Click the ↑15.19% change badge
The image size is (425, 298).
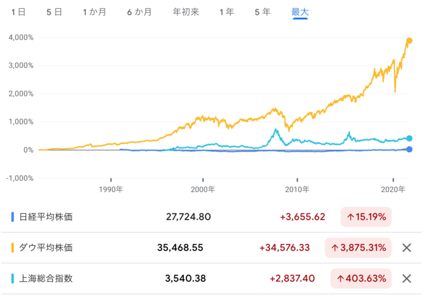[x=366, y=217]
